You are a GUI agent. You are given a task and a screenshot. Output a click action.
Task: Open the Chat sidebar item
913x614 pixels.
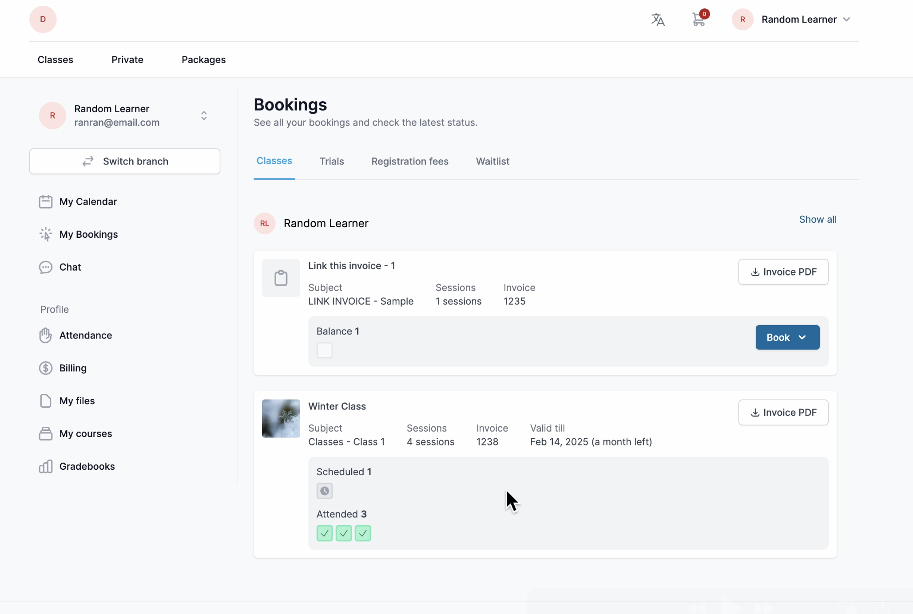point(70,268)
